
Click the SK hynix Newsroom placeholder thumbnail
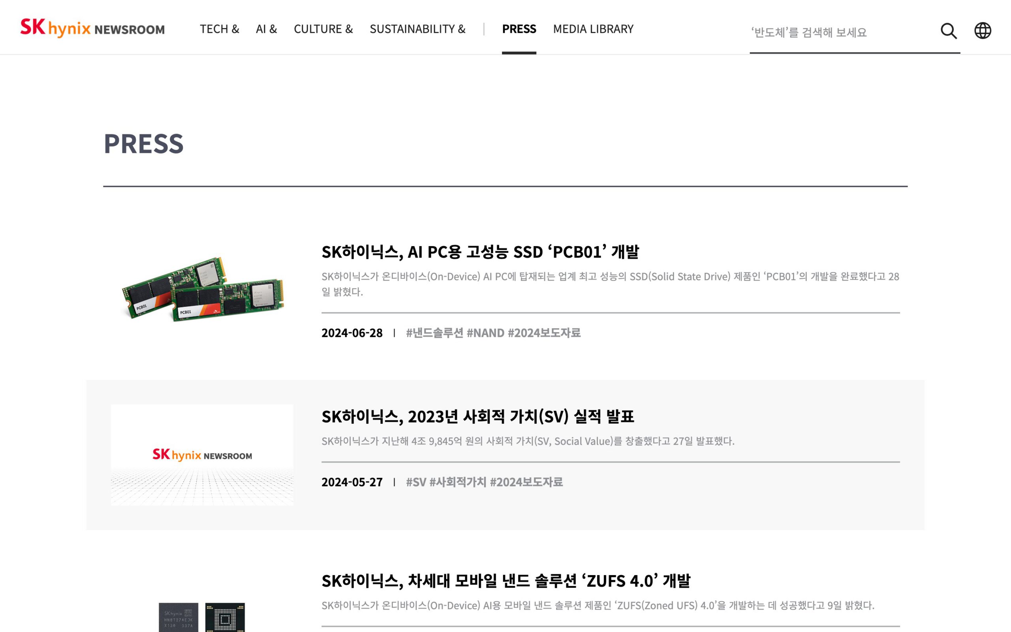[x=202, y=455]
